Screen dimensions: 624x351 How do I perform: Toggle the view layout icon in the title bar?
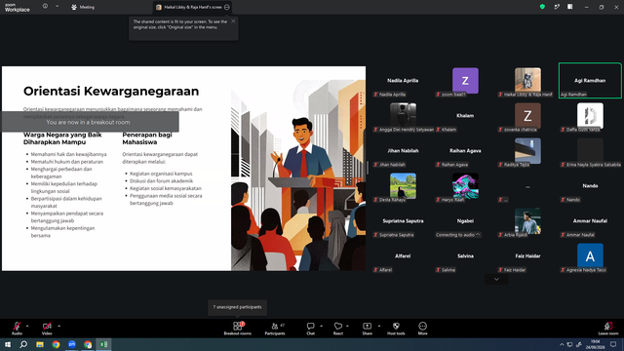570,7
